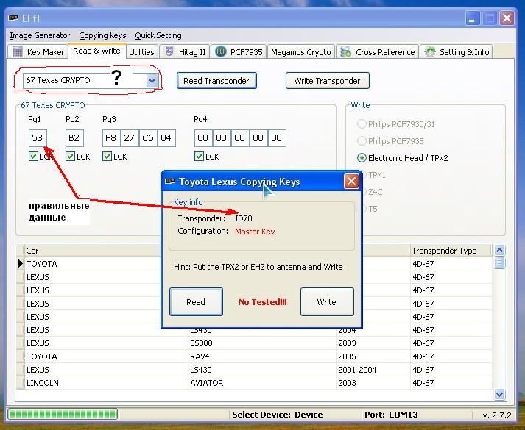Click the Port: COM13 status entry
Viewport: 525px width, 430px height.
pyautogui.click(x=391, y=415)
